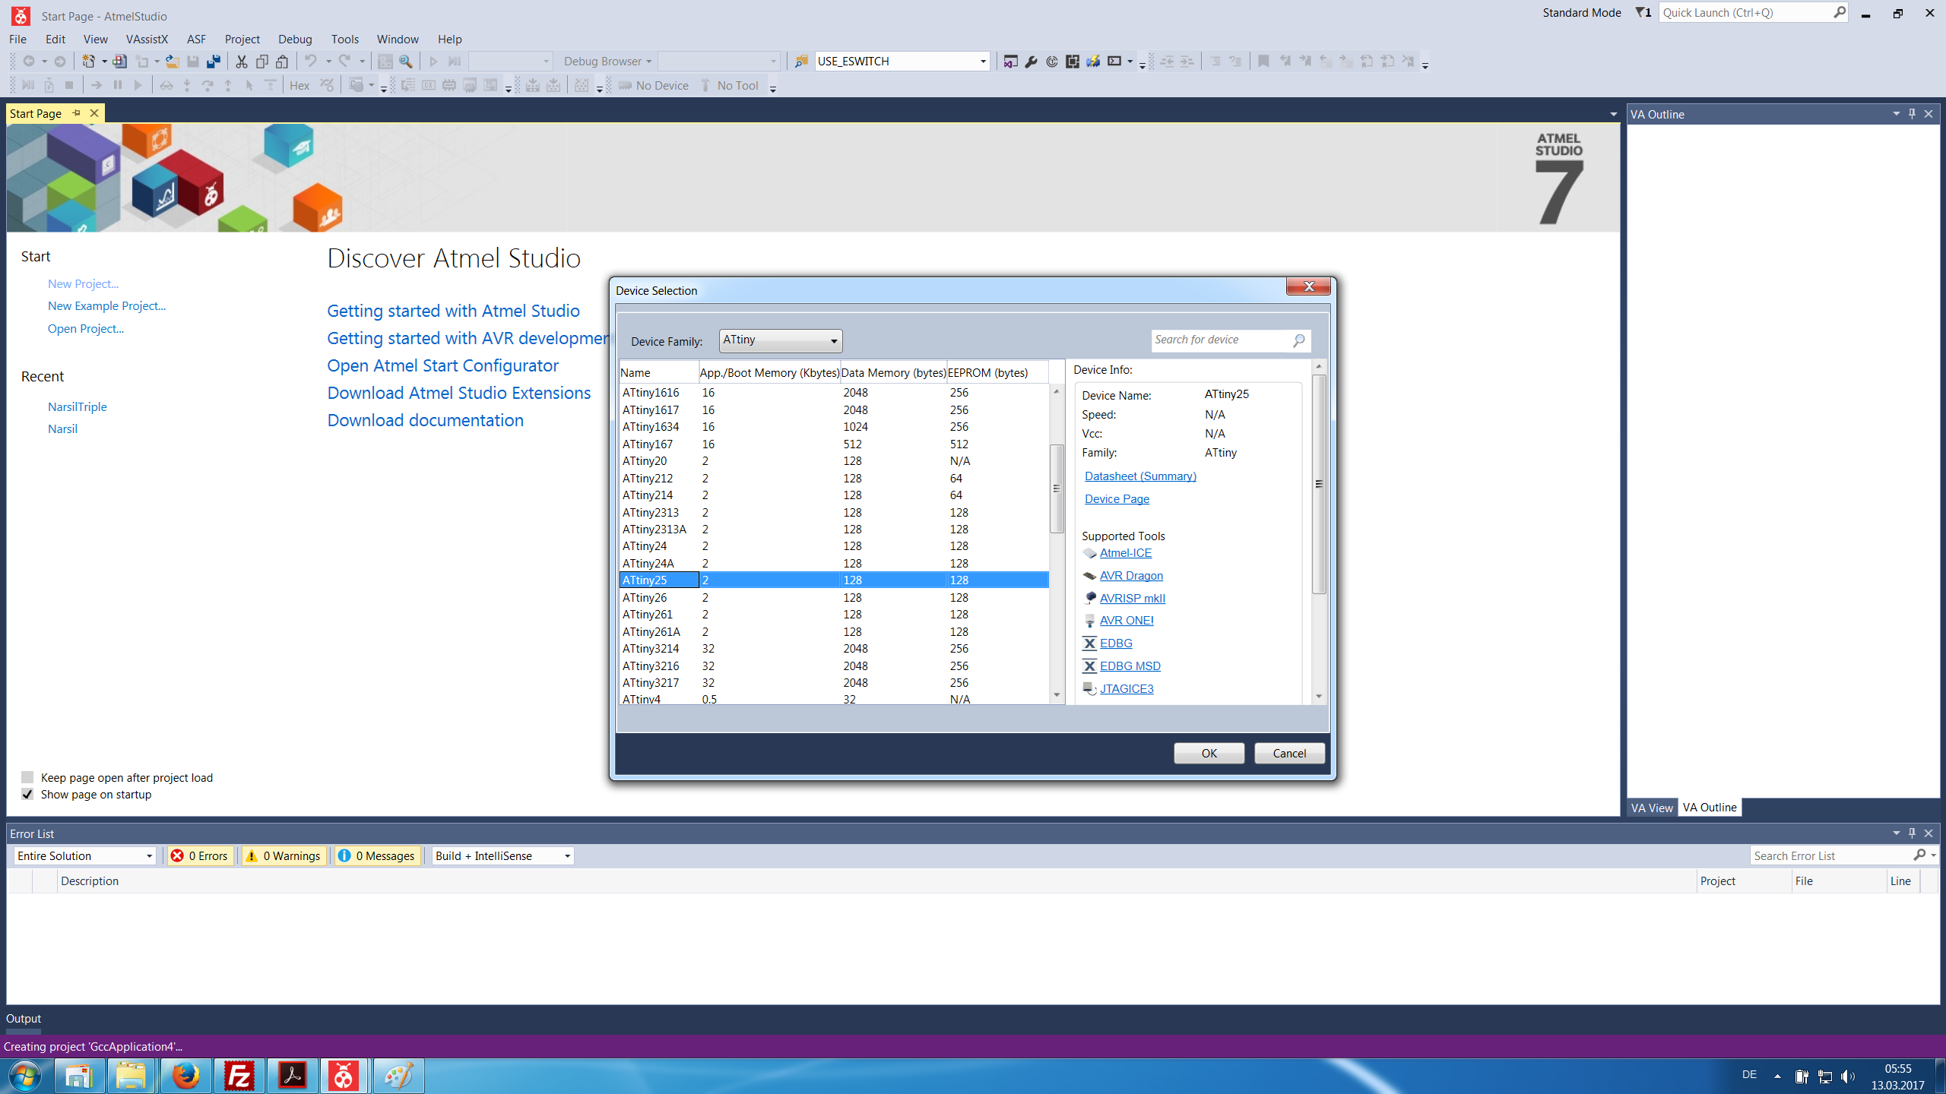This screenshot has height=1094, width=1946.
Task: Click the Search Error List field
Action: 1831,855
